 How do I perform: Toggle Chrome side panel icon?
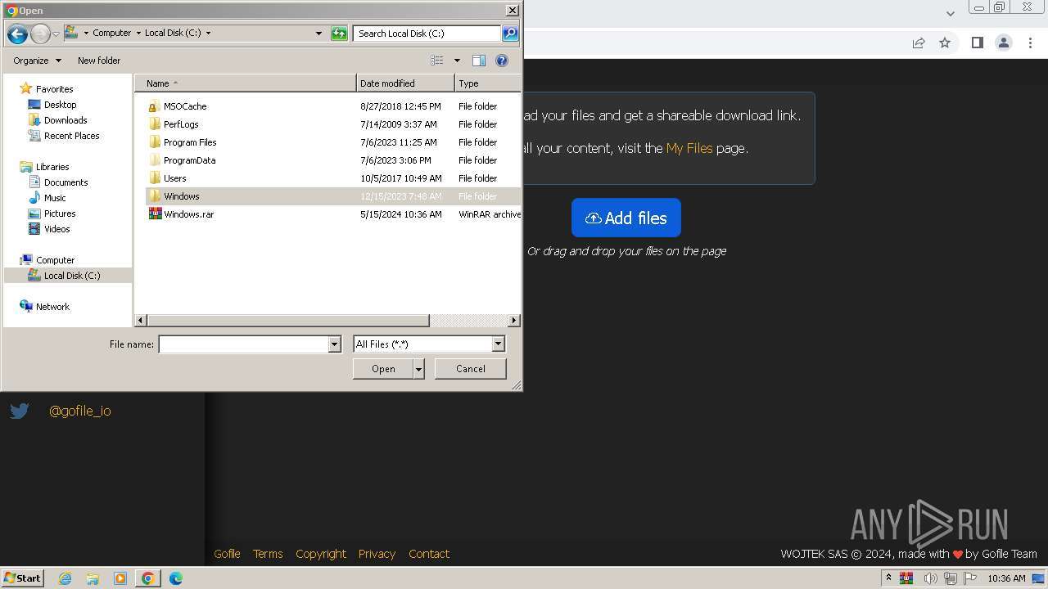[977, 43]
